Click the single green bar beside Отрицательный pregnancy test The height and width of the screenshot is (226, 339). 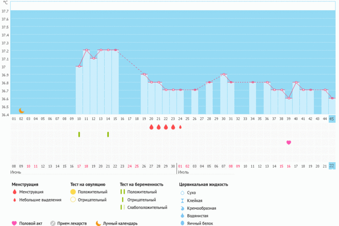point(122,200)
